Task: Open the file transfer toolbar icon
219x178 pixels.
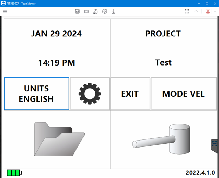Action: 95,11
